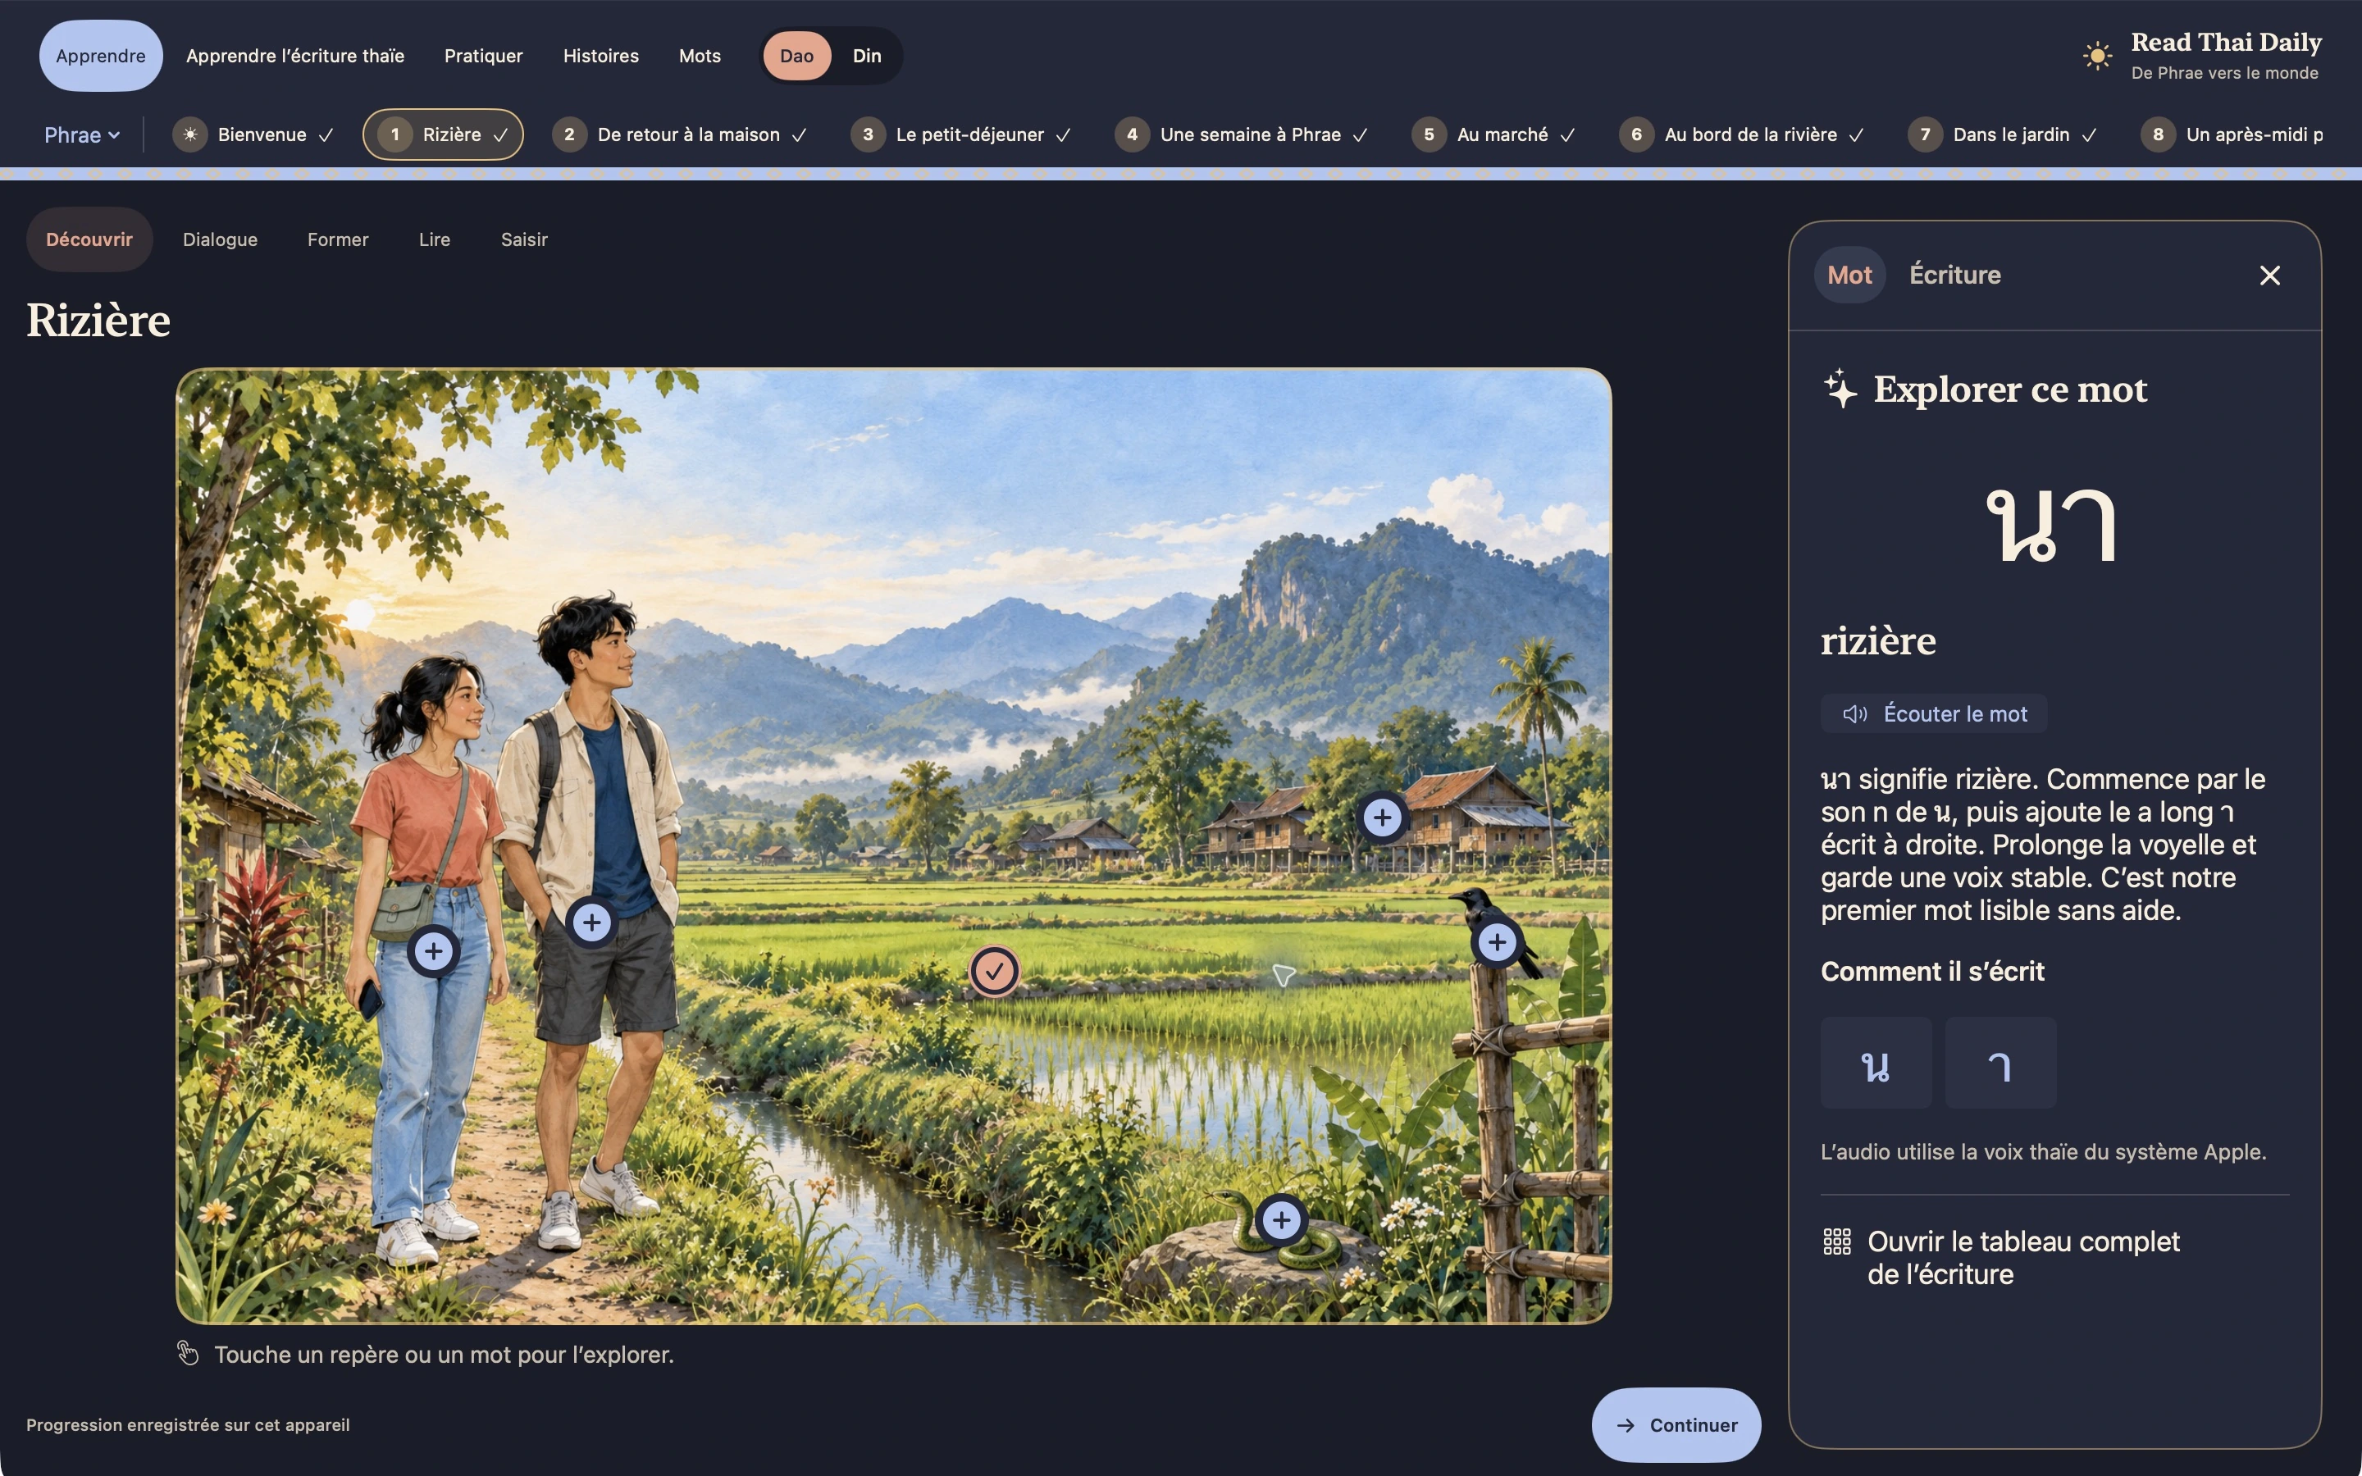
Task: Open the Mots section
Action: (x=700, y=56)
